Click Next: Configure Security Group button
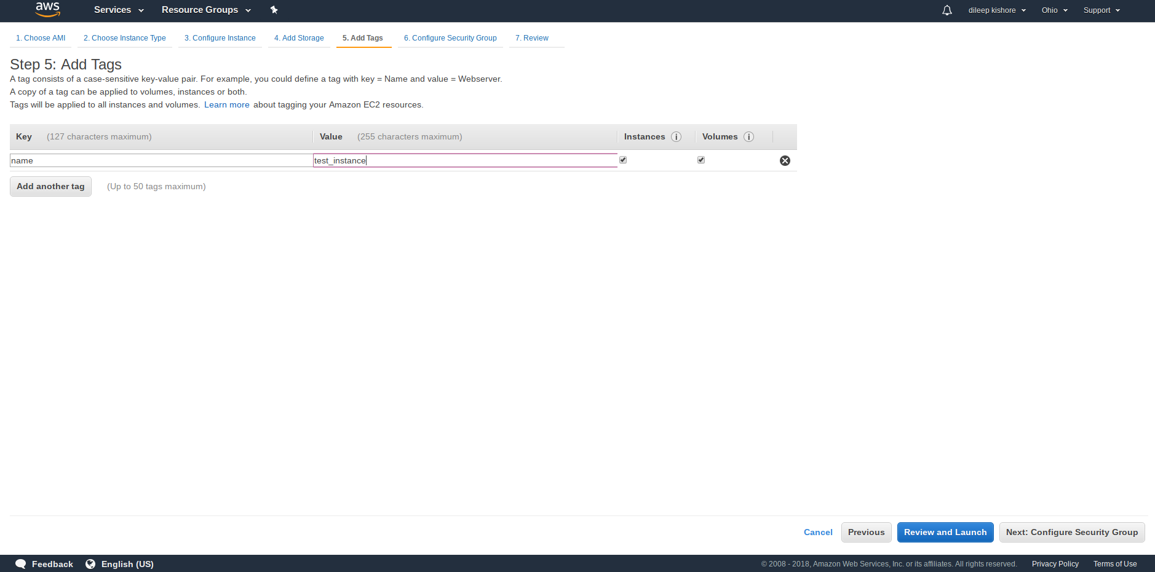Image resolution: width=1155 pixels, height=572 pixels. click(1072, 532)
